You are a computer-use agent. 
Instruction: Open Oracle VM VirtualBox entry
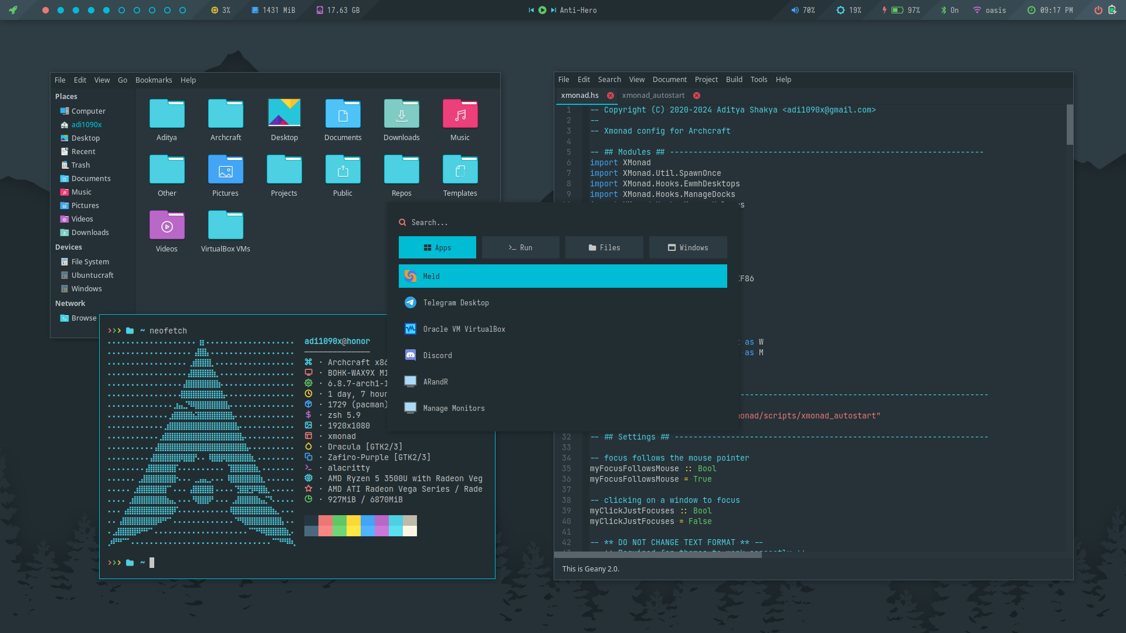pyautogui.click(x=463, y=329)
